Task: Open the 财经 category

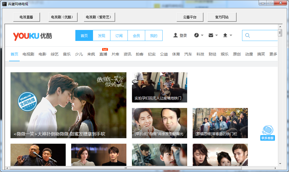Action: coord(213,54)
